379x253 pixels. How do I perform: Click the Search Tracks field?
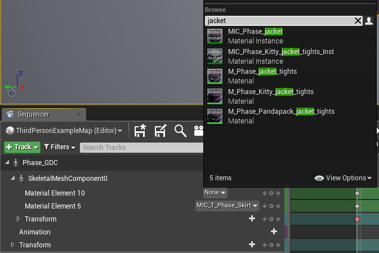click(141, 147)
